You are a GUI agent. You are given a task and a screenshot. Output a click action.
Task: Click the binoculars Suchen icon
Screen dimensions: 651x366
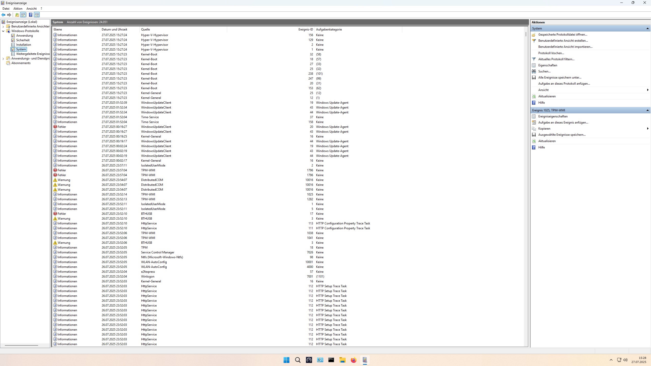coord(534,71)
